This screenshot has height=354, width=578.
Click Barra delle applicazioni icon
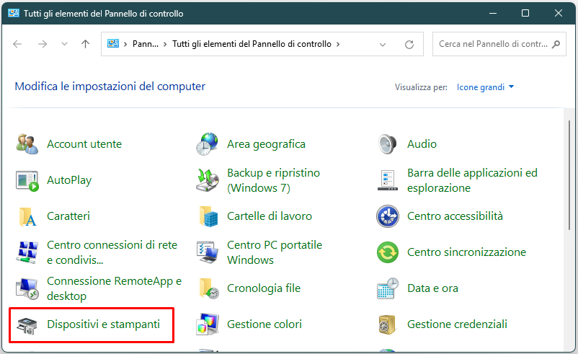388,180
